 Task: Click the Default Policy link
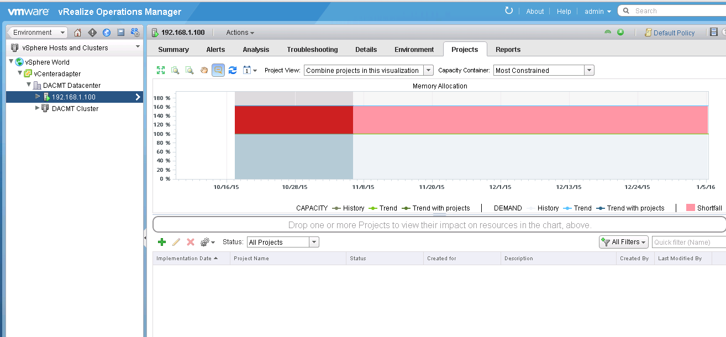tap(674, 33)
